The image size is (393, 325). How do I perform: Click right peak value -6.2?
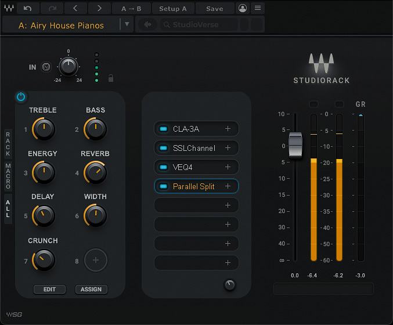coord(338,276)
